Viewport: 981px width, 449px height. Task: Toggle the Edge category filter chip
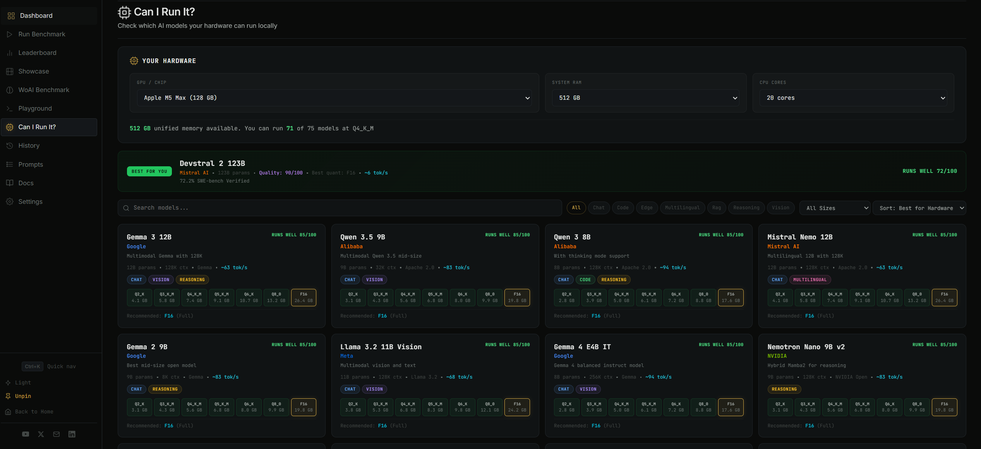click(x=647, y=208)
